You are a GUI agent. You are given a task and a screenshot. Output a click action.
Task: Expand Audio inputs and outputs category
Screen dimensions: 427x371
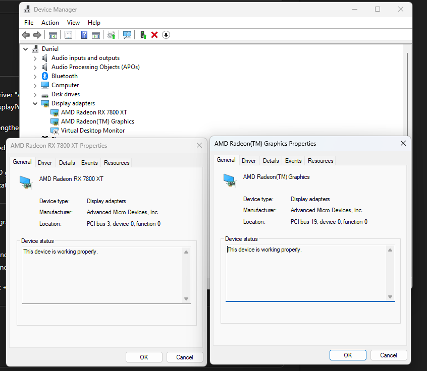[x=35, y=58]
